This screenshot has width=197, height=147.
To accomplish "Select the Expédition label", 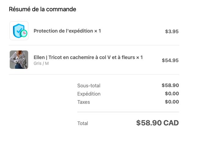I will click(89, 94).
